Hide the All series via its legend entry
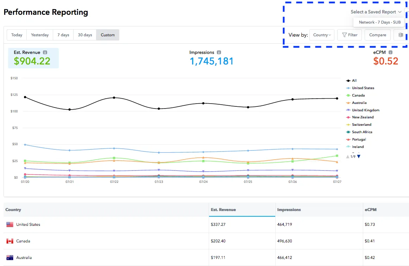The image size is (409, 266). tap(353, 80)
